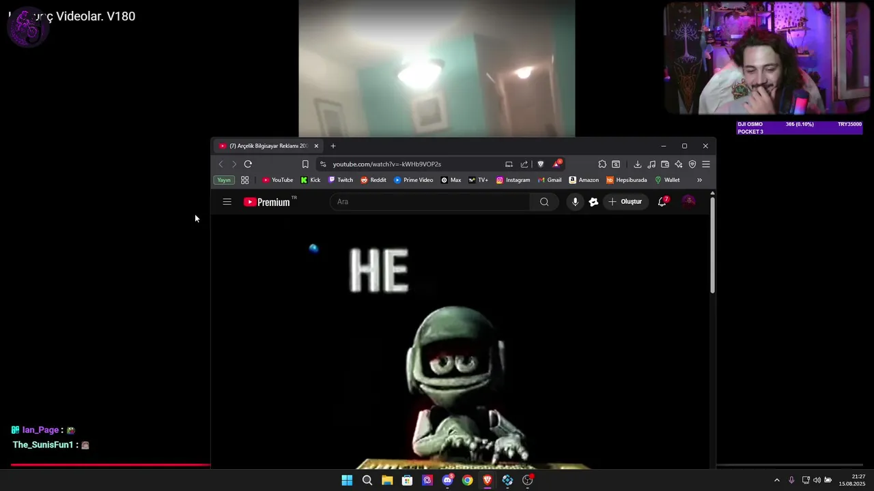Viewport: 874px width, 491px height.
Task: Open YouTube notifications bell
Action: (662, 202)
